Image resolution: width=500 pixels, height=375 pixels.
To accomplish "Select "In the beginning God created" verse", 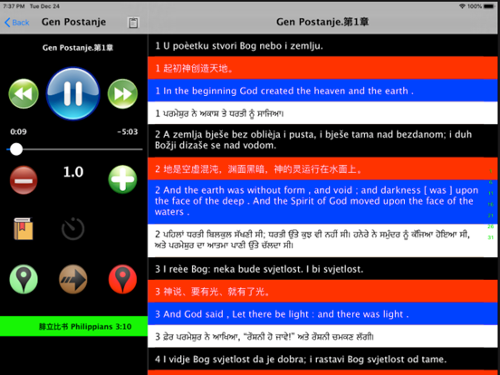I will click(x=322, y=91).
